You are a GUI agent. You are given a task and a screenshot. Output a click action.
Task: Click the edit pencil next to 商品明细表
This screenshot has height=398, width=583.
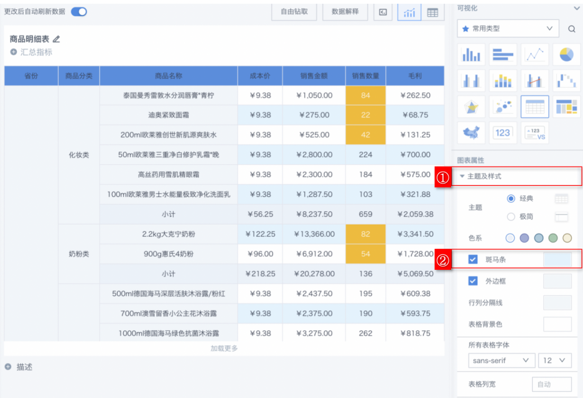click(57, 39)
